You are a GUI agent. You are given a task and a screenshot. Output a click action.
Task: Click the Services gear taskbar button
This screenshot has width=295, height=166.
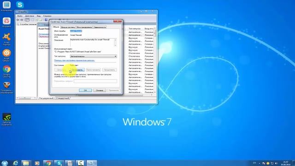tap(92, 163)
